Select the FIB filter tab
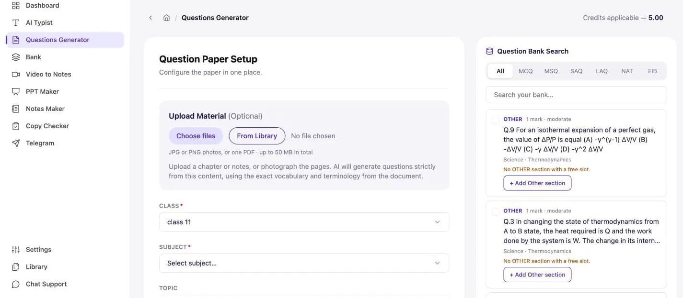 pyautogui.click(x=652, y=71)
